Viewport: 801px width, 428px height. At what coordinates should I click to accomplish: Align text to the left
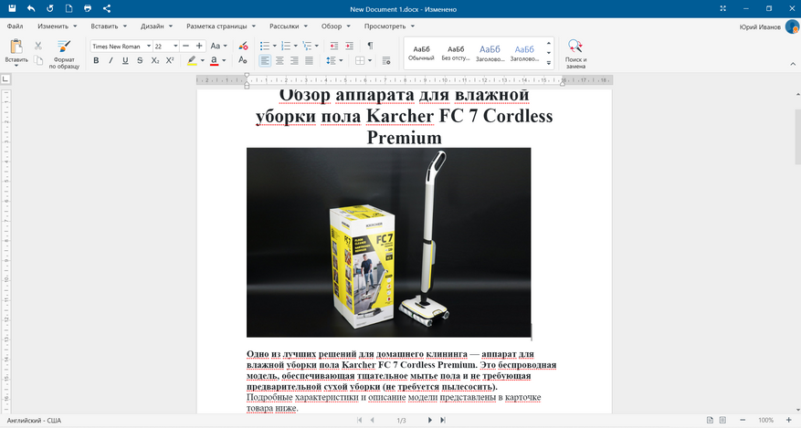tap(265, 61)
